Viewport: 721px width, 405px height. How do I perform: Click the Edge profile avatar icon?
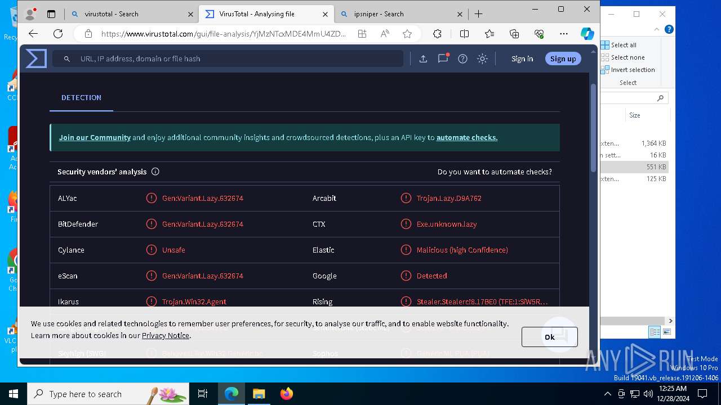click(30, 13)
